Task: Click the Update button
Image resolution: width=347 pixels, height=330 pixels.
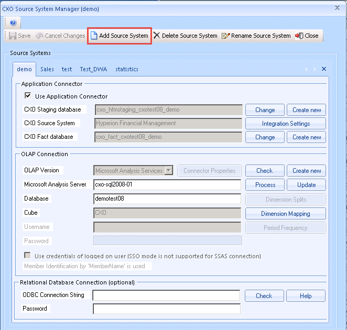Action: click(307, 185)
